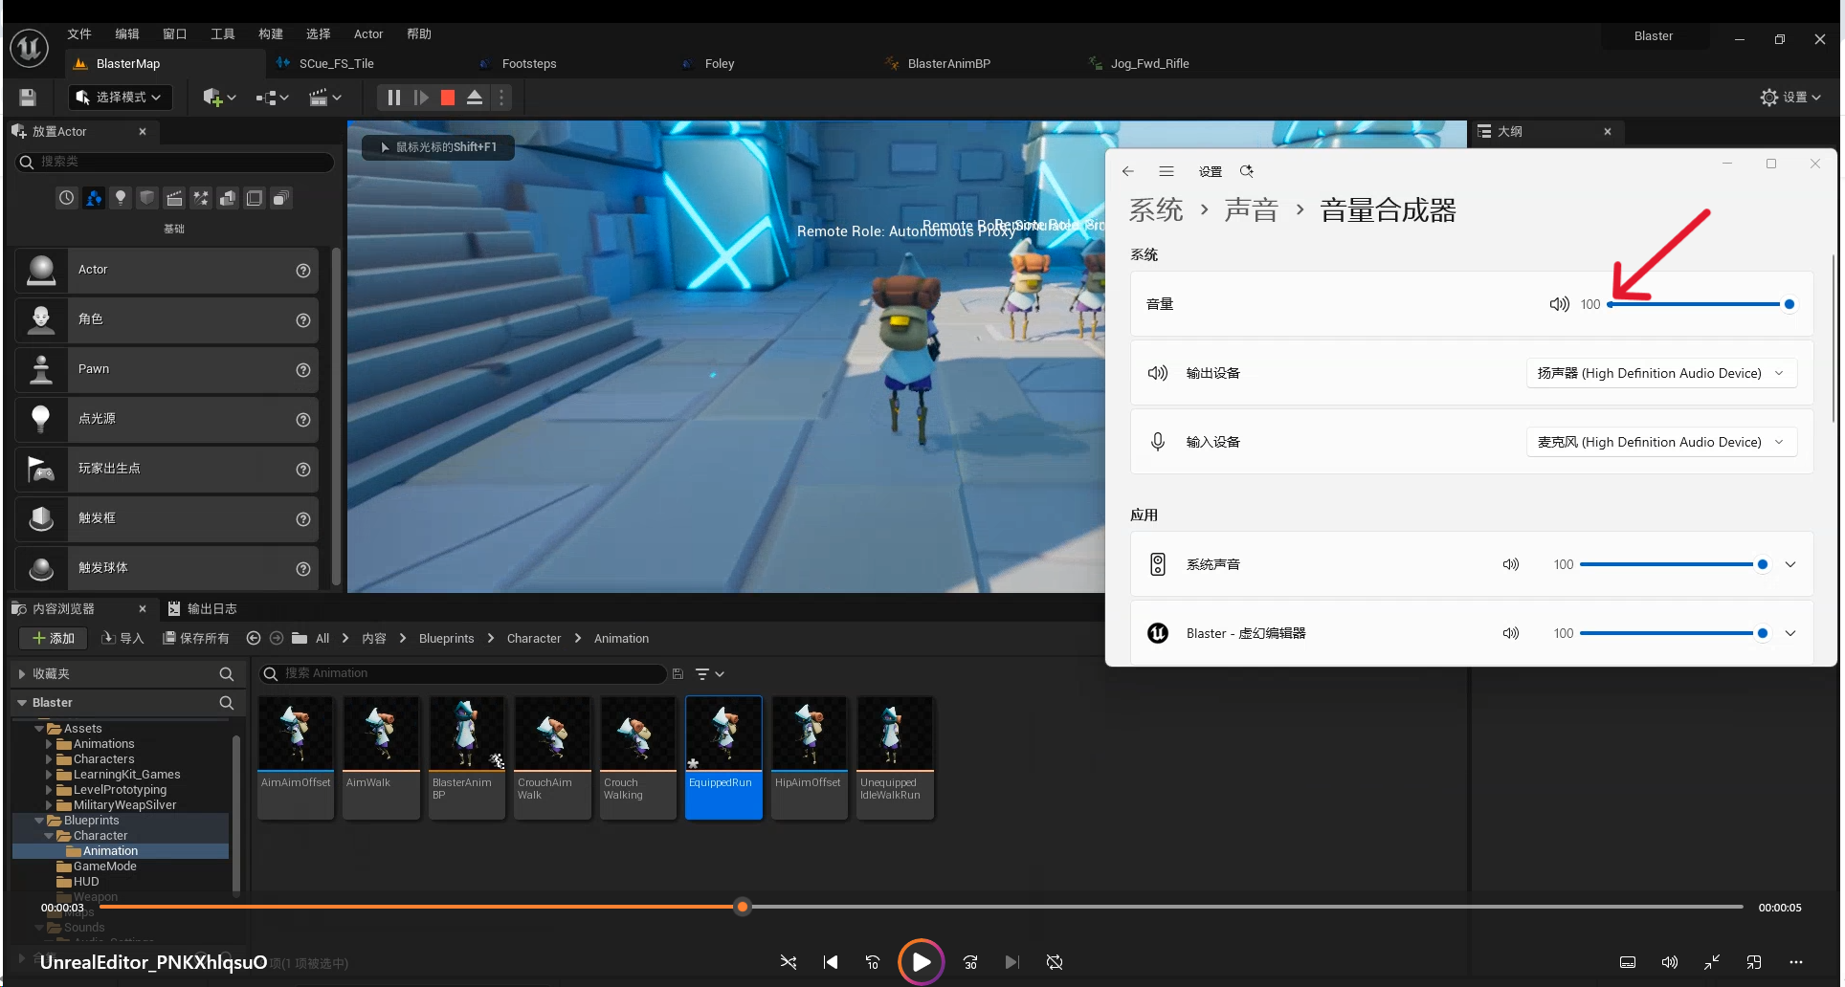The image size is (1845, 987).
Task: Expand the Favorites section in content browser
Action: [22, 674]
